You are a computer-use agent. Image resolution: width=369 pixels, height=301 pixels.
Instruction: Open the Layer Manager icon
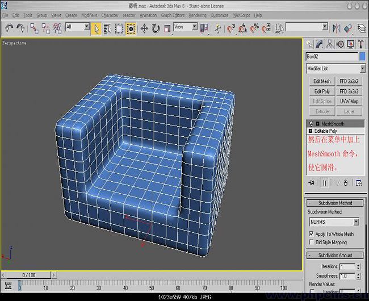coord(362,29)
